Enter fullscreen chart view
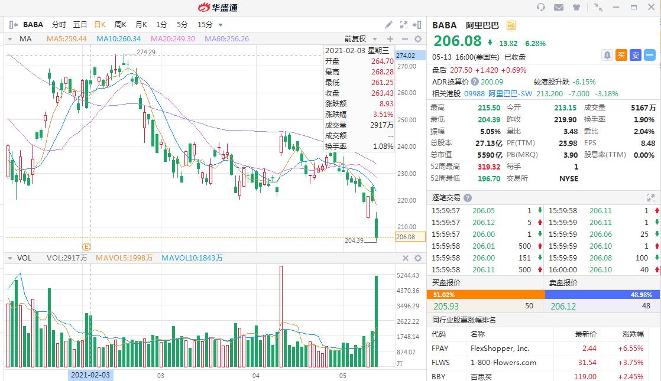 (x=404, y=25)
